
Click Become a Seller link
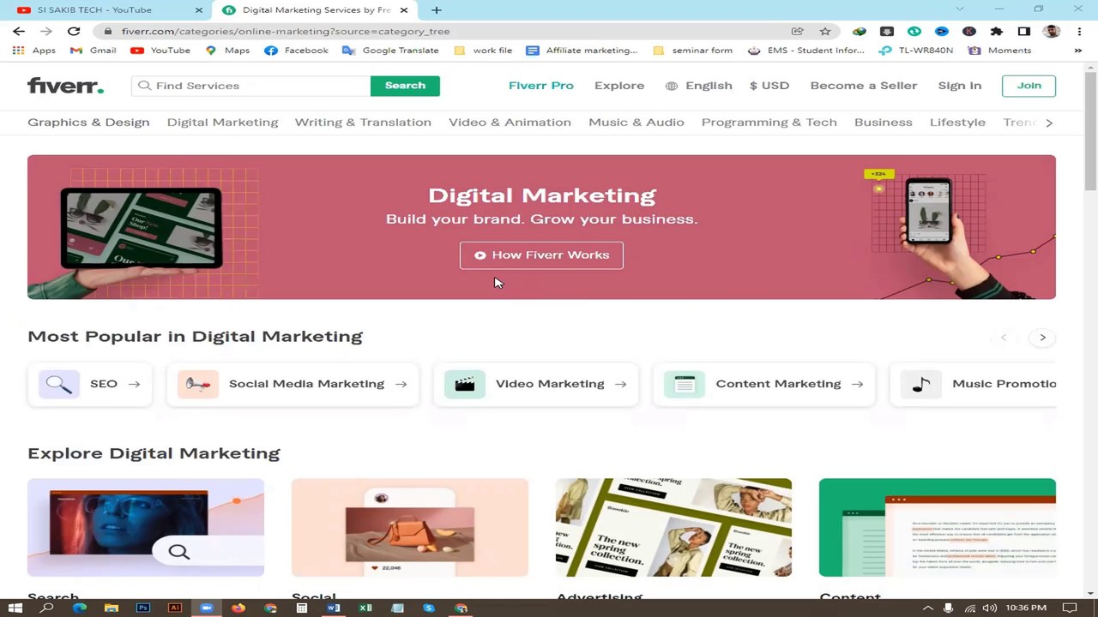(x=864, y=86)
